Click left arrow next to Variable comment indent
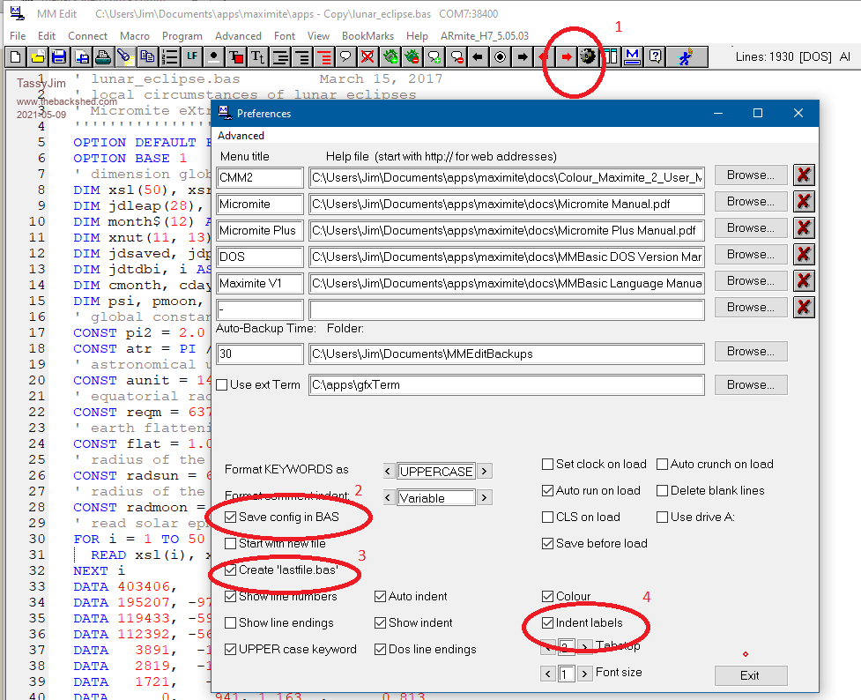Image resolution: width=861 pixels, height=700 pixels. point(390,498)
